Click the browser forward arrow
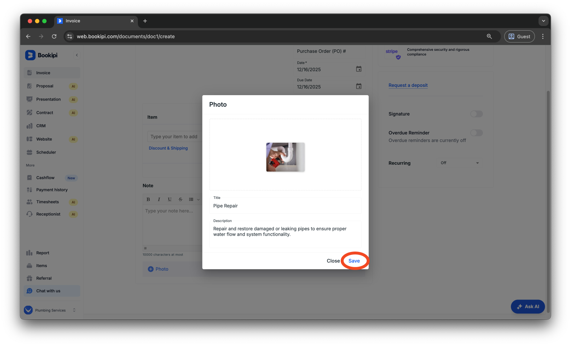 tap(41, 36)
